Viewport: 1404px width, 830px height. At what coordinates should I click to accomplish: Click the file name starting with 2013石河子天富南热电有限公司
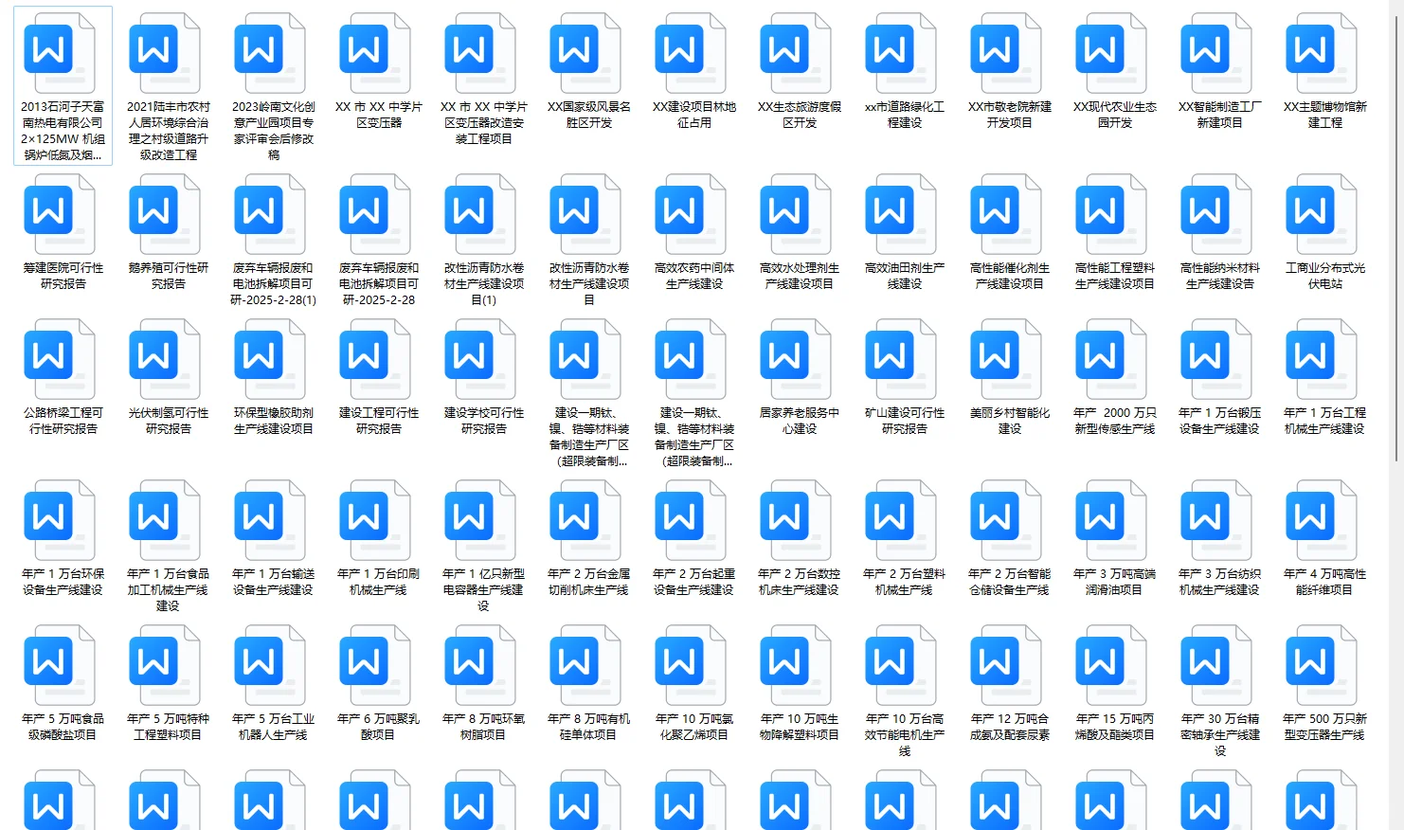click(x=63, y=131)
